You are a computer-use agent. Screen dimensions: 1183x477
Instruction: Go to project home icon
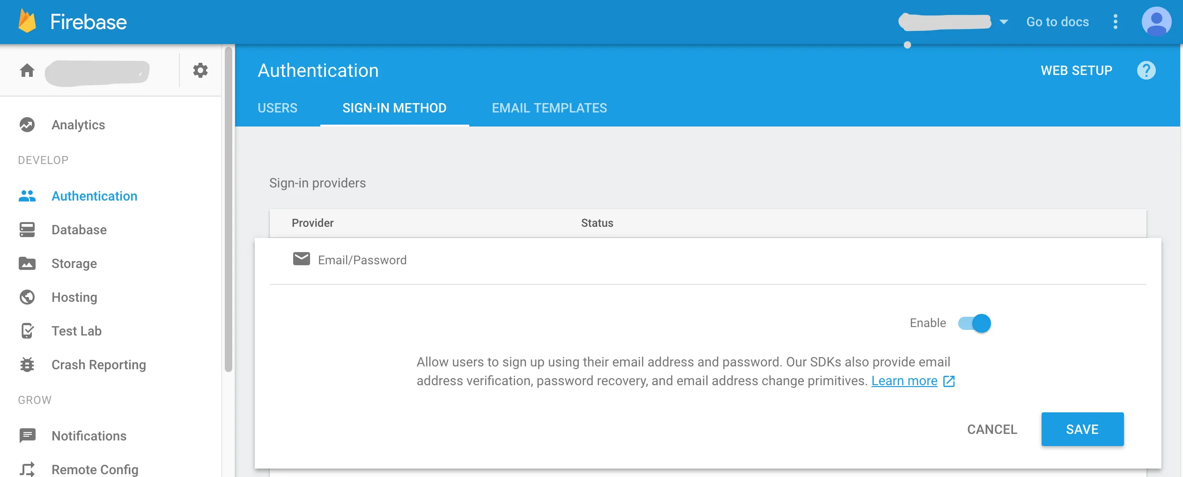click(x=27, y=70)
